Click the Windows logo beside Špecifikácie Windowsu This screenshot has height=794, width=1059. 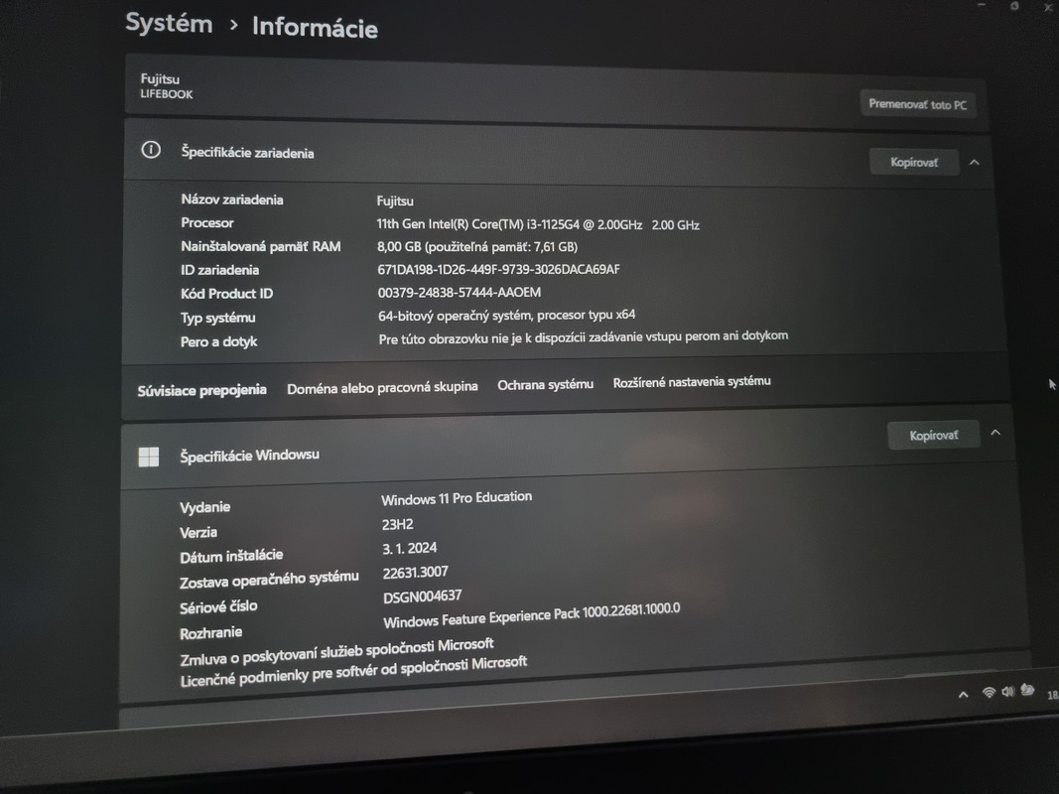[149, 458]
